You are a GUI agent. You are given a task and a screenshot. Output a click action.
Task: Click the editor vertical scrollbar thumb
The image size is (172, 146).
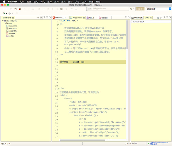127,35
